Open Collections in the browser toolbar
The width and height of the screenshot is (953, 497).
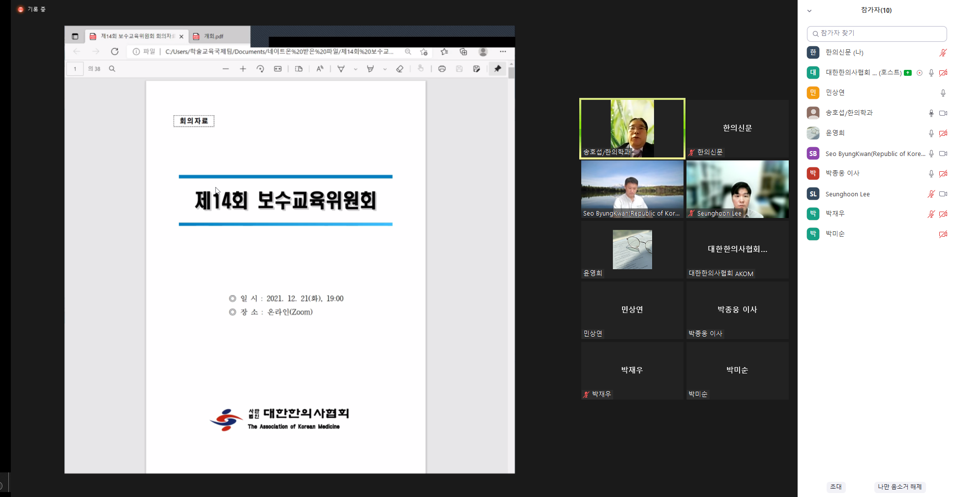463,51
